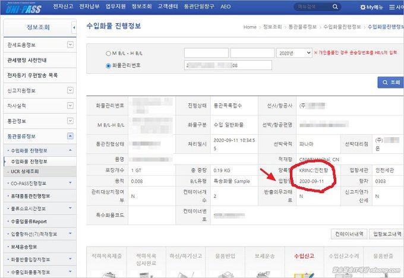This screenshot has width=404, height=278.
Task: Open the 고객센터 top menu
Action: (x=168, y=7)
